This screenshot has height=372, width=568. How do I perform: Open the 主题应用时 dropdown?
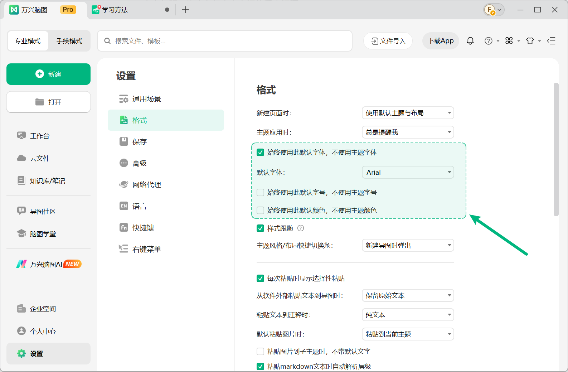pyautogui.click(x=408, y=132)
